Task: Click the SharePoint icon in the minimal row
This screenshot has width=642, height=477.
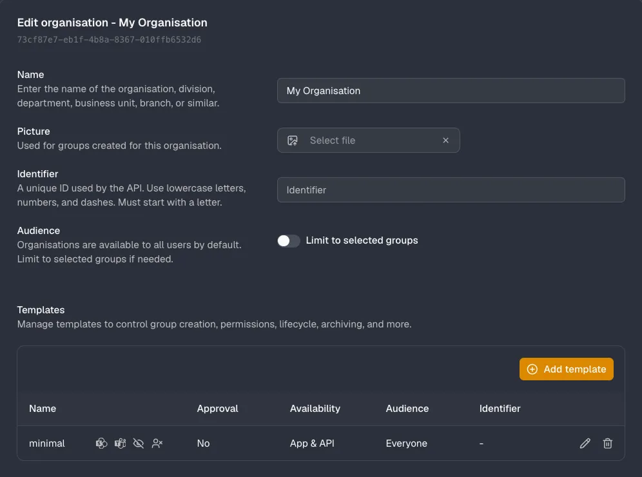Action: [101, 443]
